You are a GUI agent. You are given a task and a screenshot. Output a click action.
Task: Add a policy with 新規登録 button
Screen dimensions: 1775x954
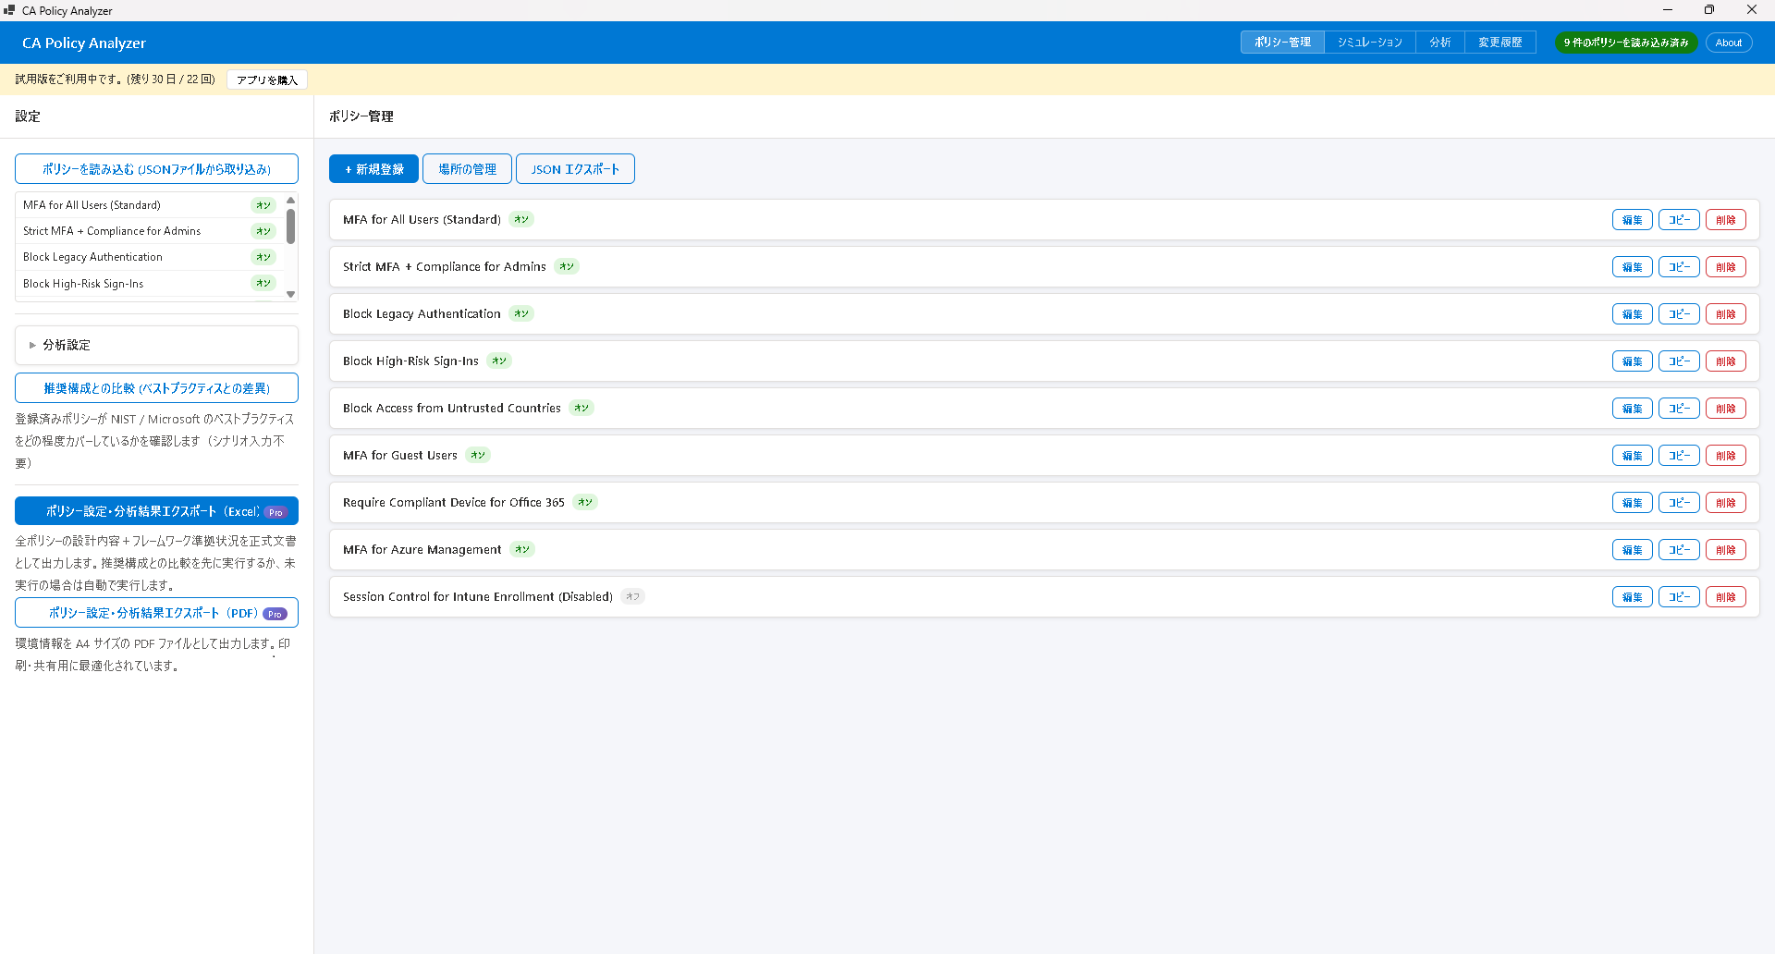pos(373,169)
